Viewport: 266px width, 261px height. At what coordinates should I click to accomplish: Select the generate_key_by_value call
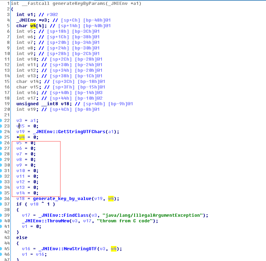point(62,199)
